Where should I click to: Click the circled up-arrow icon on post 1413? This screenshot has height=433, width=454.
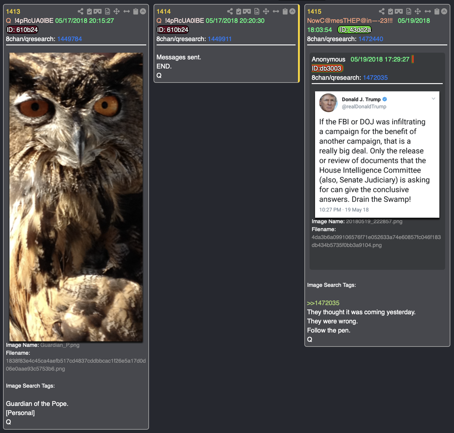[x=143, y=12]
